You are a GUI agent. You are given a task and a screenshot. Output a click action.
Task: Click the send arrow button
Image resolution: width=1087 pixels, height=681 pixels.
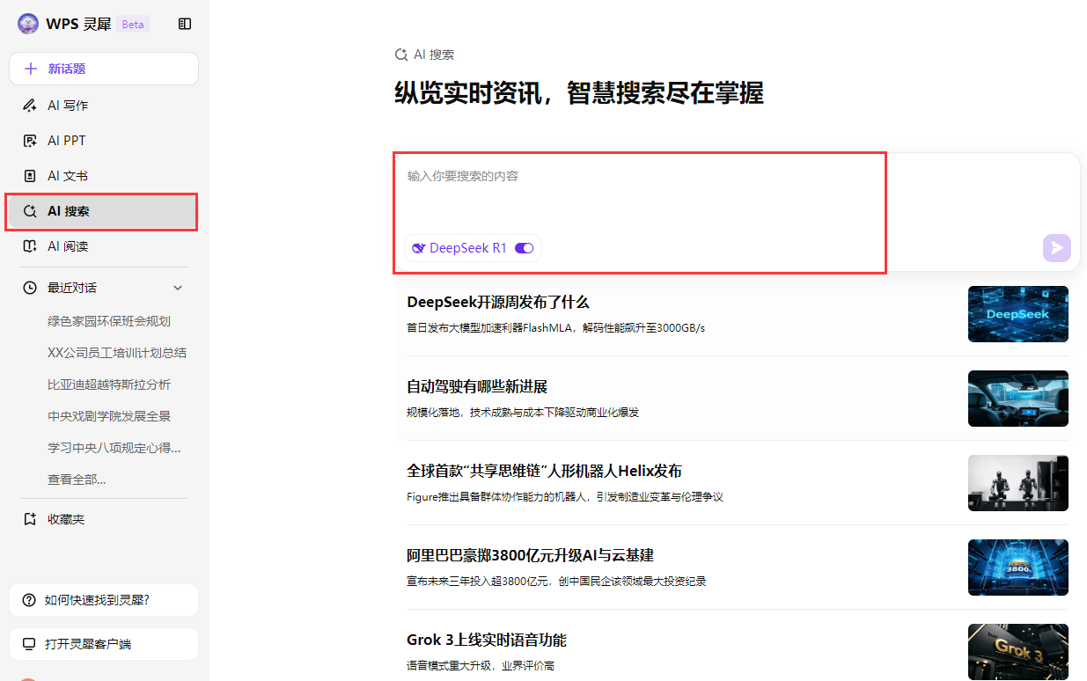click(1057, 248)
